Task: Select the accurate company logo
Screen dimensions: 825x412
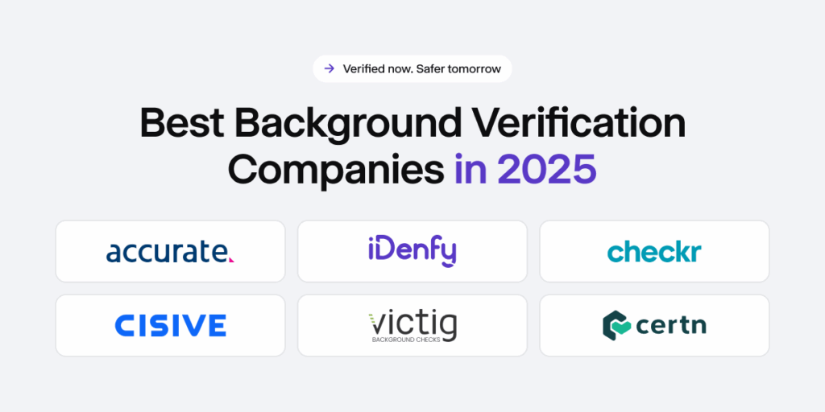Action: (x=169, y=252)
